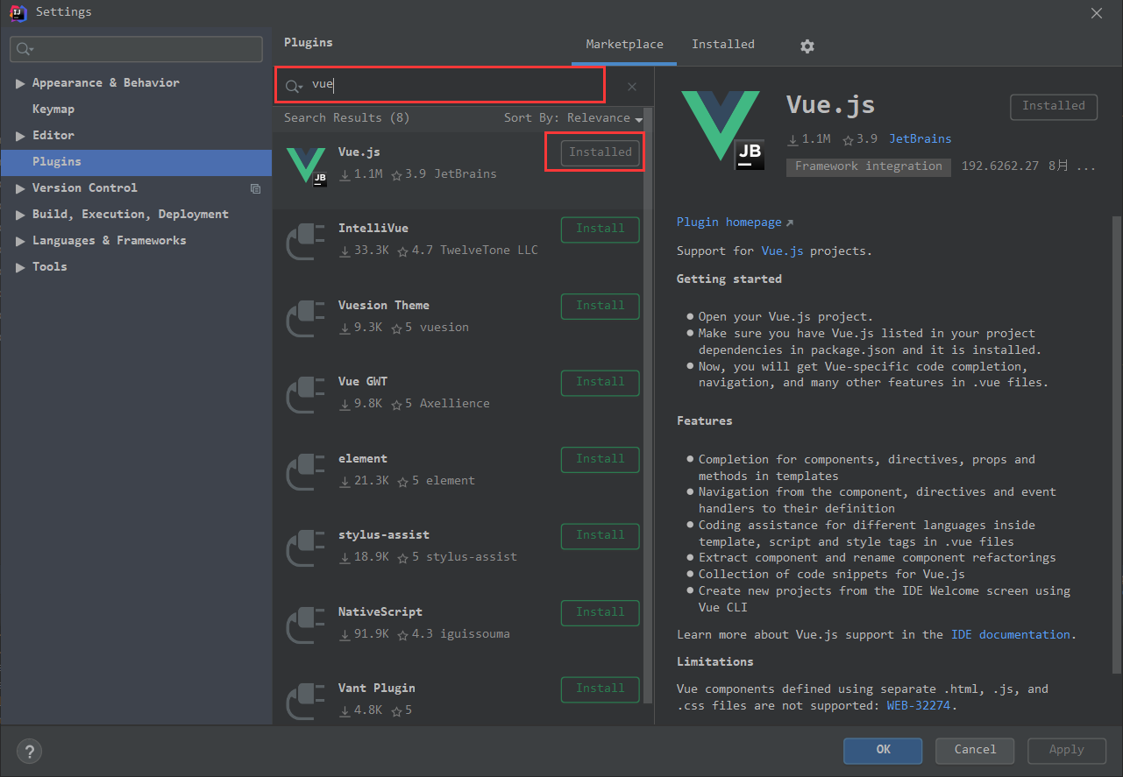Click the NativeScript plugin plug icon

click(307, 625)
